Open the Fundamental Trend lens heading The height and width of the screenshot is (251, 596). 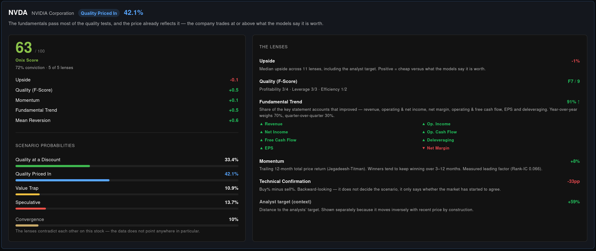281,102
